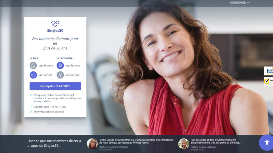Click Rachel's quote about 'site de rencontres'
Screen dimensions: 273x153
[136, 141]
